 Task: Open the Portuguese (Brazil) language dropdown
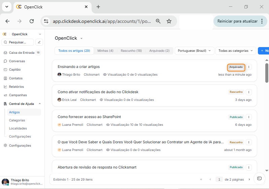pyautogui.click(x=194, y=51)
